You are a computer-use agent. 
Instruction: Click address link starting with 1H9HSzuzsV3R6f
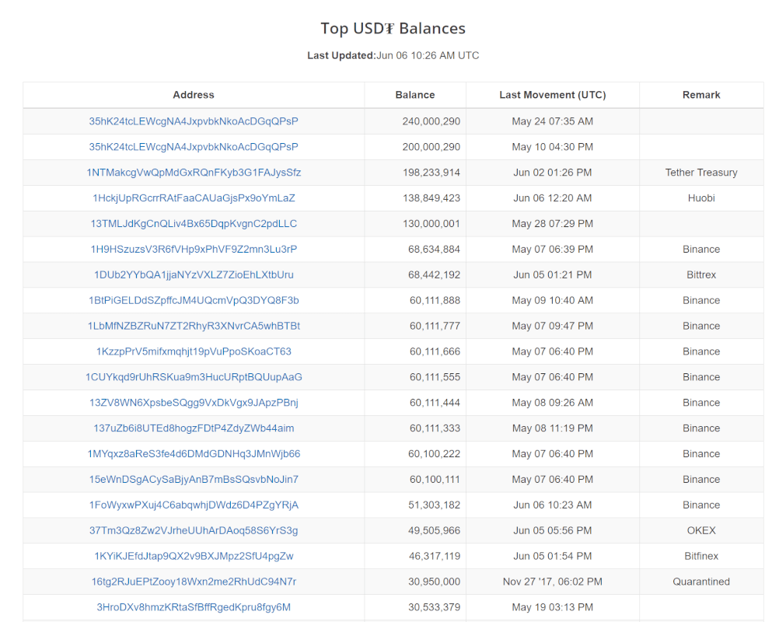point(194,250)
